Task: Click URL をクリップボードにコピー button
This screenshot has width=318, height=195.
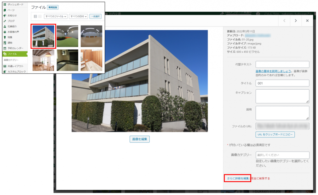Action: 275,135
